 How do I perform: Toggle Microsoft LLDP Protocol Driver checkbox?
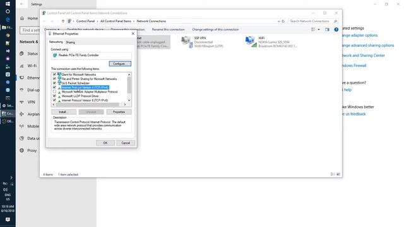[54, 96]
